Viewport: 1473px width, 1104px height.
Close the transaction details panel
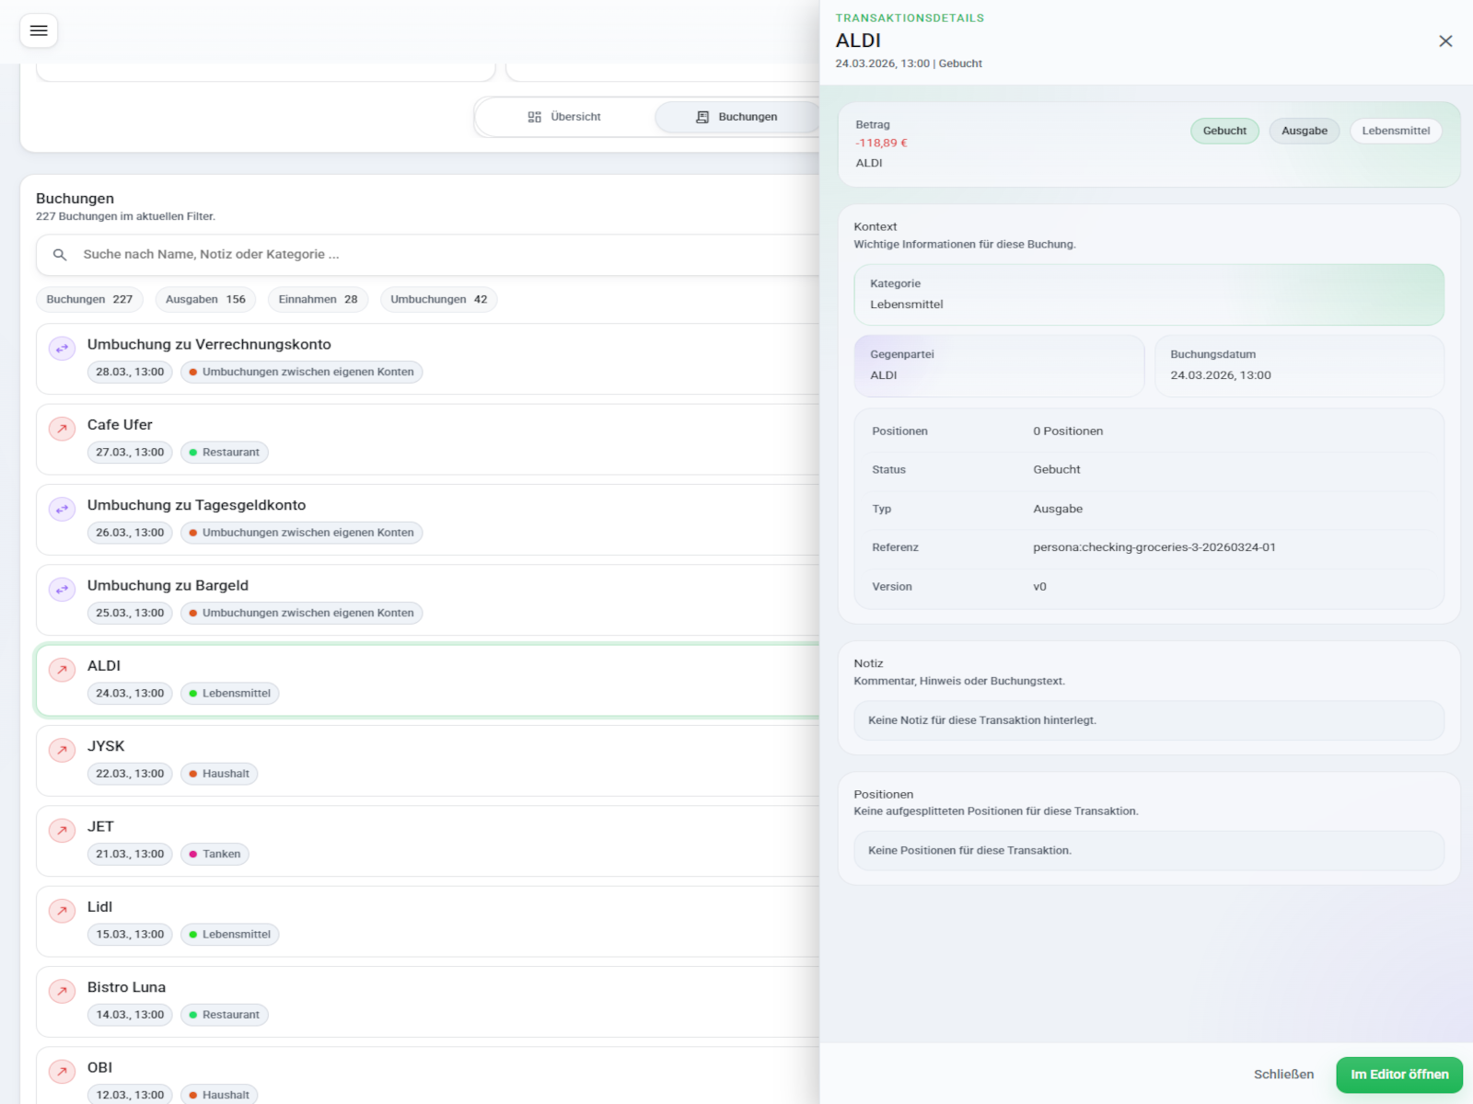pos(1445,41)
